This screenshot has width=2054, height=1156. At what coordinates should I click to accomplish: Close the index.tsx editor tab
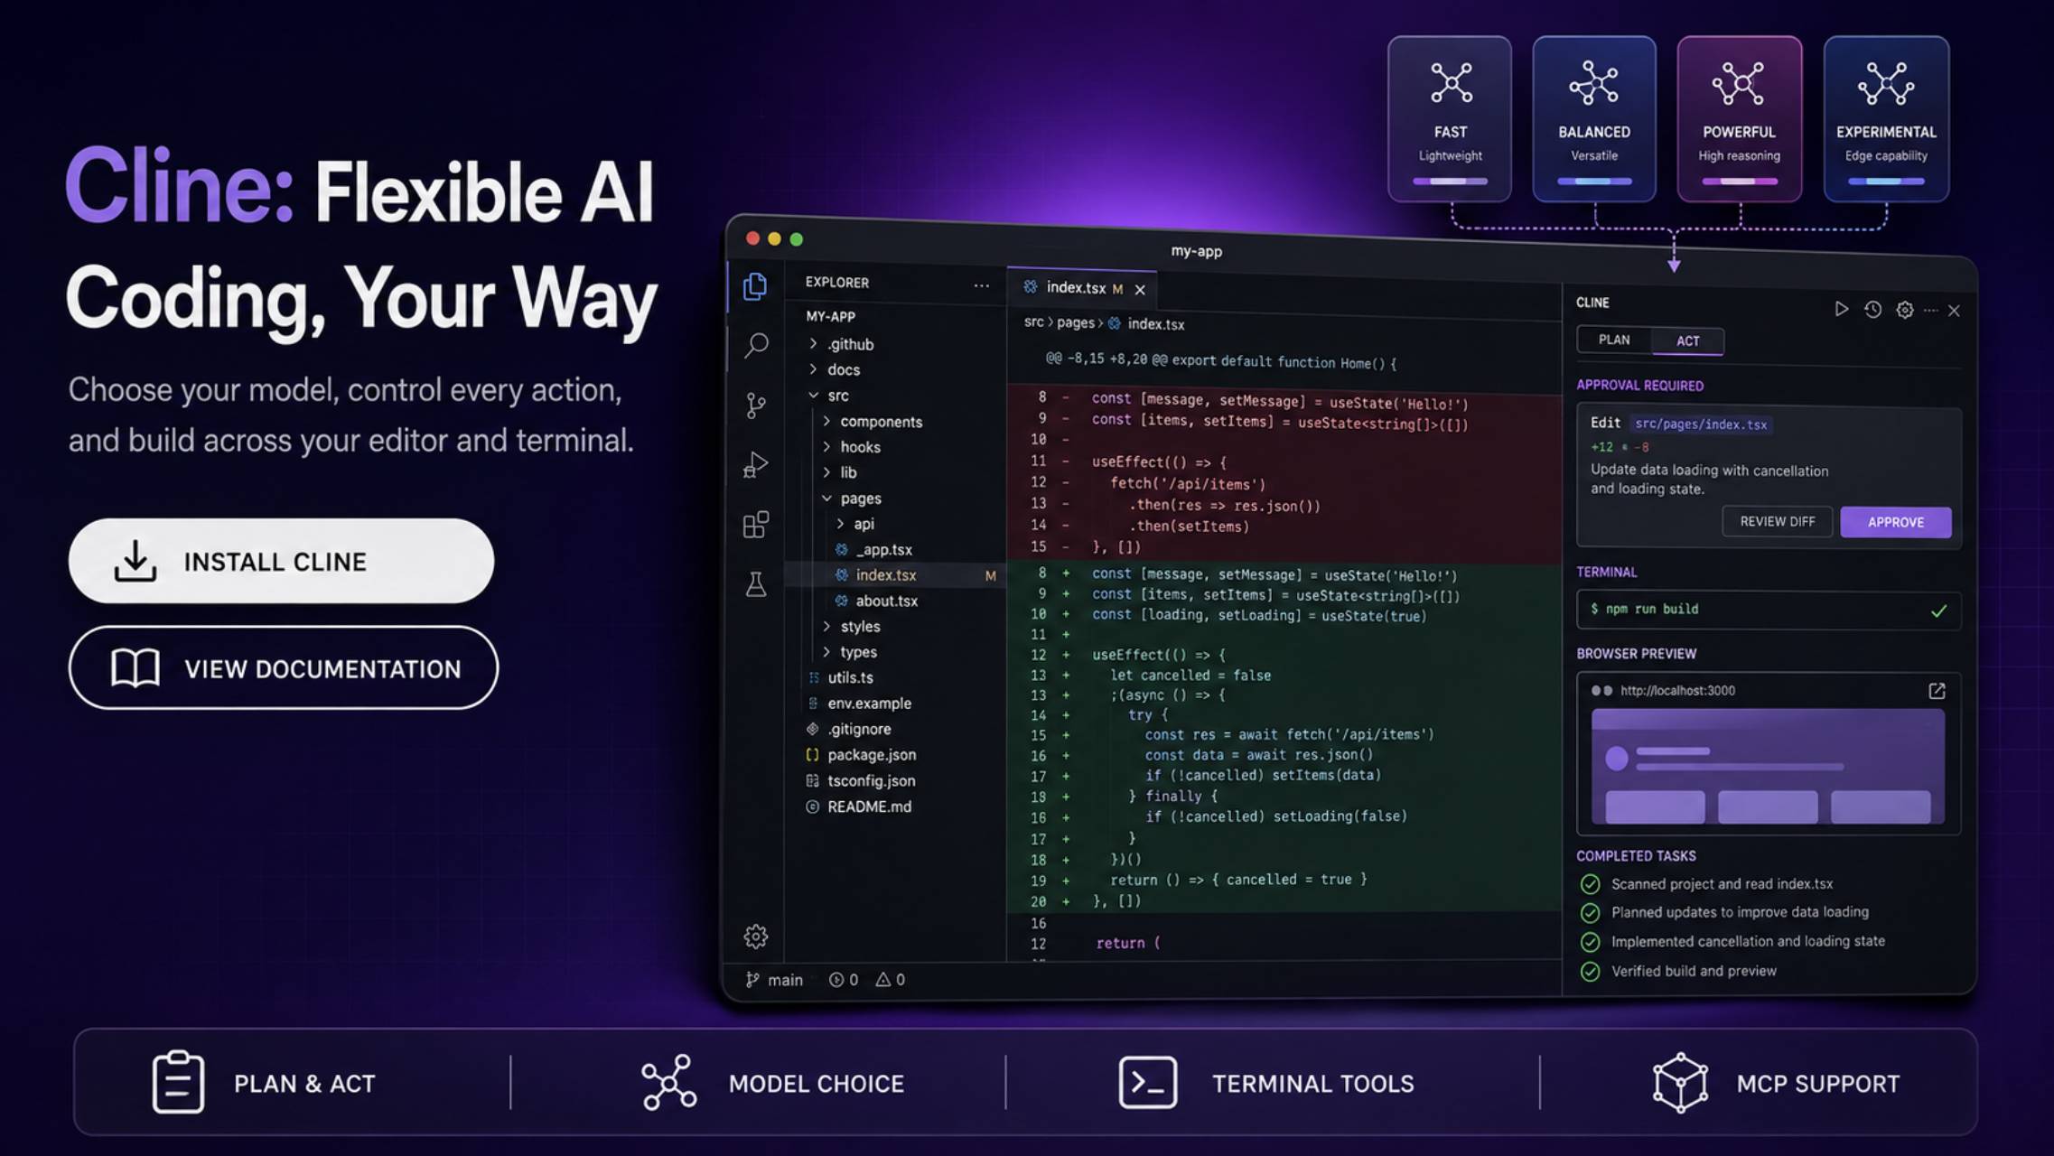1140,290
